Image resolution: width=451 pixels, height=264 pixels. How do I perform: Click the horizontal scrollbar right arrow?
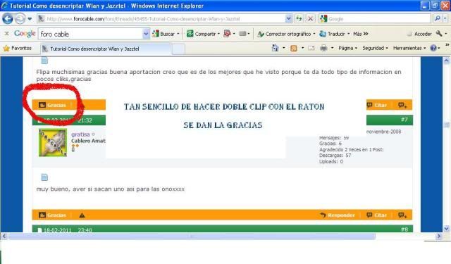pos(438,236)
